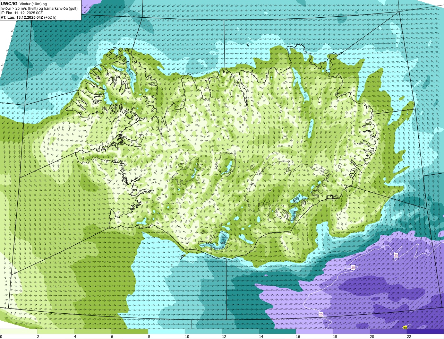Click the "18" legend scale label
Viewport: 444px width, 339px height.
pyautogui.click(x=335, y=337)
